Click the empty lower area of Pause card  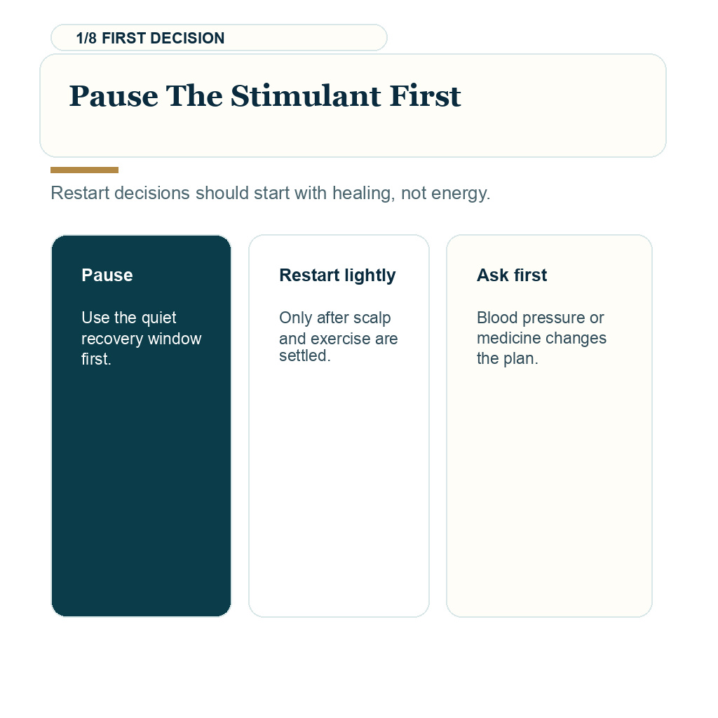tap(141, 494)
